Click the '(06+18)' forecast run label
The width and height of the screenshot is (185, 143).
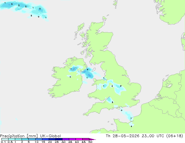(174, 136)
